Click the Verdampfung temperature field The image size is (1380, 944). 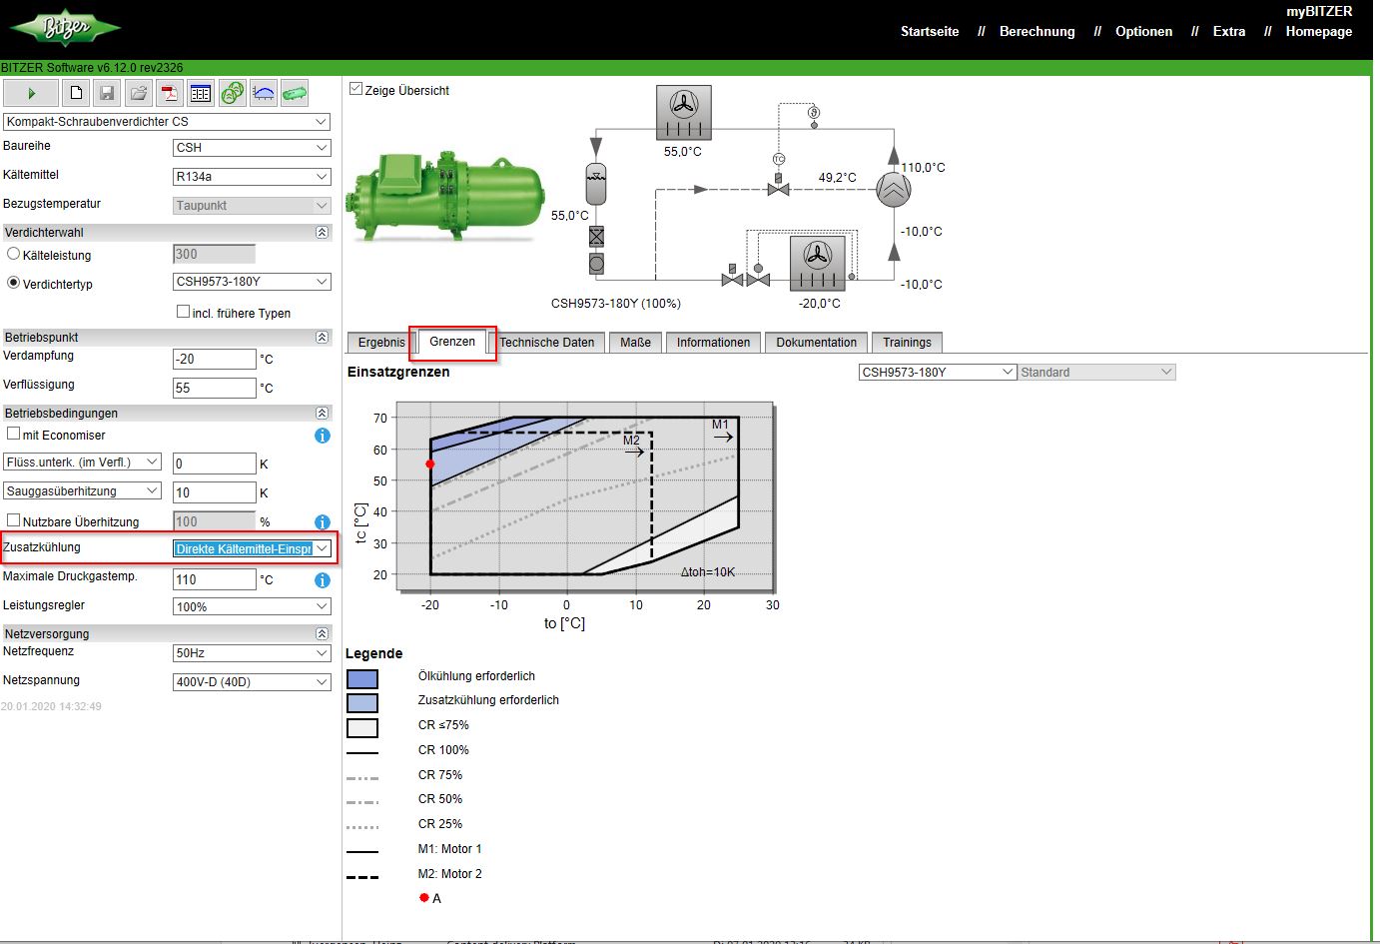(215, 360)
